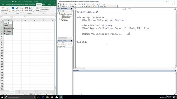Image resolution: width=177 pixels, height=99 pixels.
Task: Toggle VBA design mode toolbar icon
Action: pos(87,6)
